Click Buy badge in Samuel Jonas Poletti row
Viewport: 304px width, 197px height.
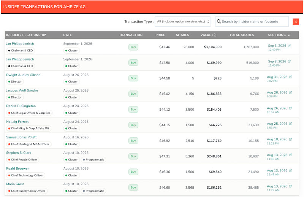pyautogui.click(x=133, y=141)
